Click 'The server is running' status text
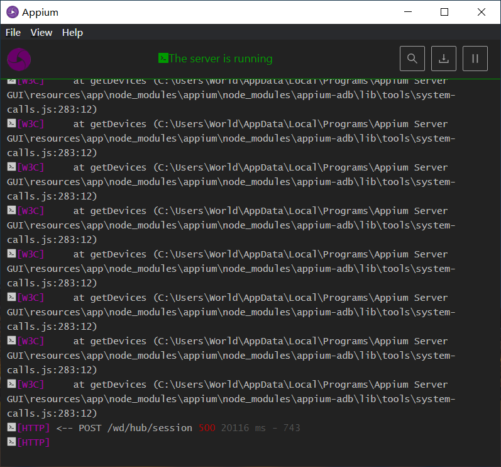This screenshot has width=501, height=467. (221, 59)
